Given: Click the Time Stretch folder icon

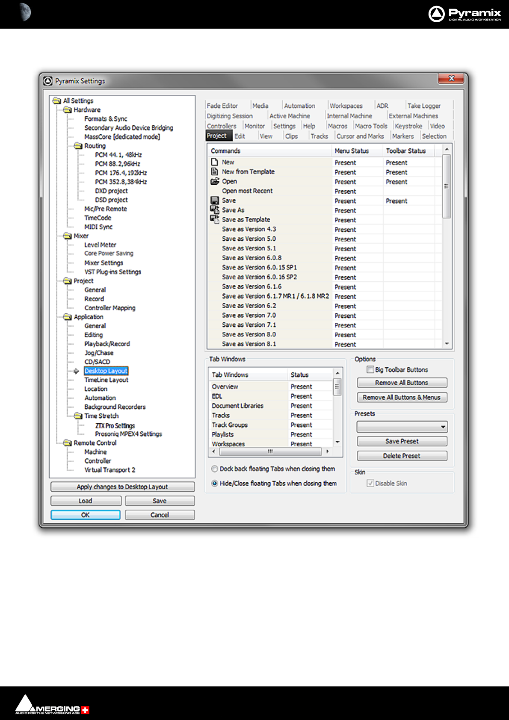Looking at the screenshot, I should [x=78, y=416].
